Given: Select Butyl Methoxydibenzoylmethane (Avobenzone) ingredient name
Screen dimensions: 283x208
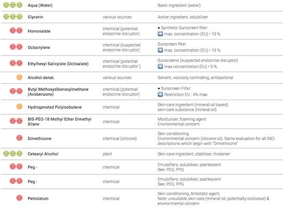Looking at the screenshot, I should tap(58, 92).
